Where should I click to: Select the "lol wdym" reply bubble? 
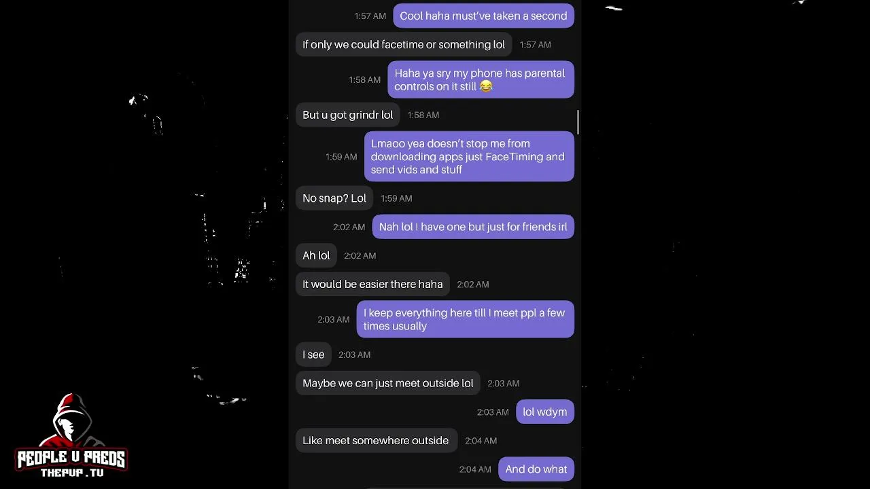point(544,412)
